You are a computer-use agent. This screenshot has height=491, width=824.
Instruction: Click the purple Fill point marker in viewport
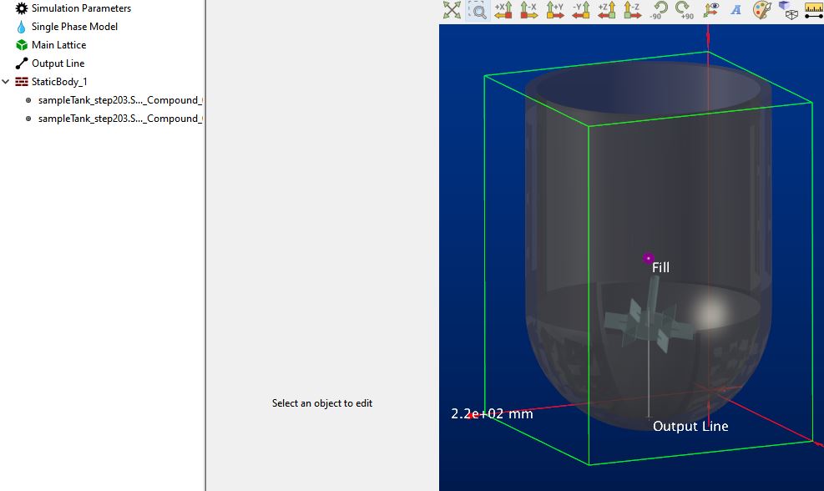pos(648,258)
